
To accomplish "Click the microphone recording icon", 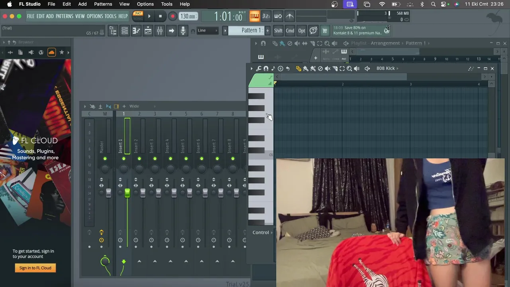I will click(183, 31).
